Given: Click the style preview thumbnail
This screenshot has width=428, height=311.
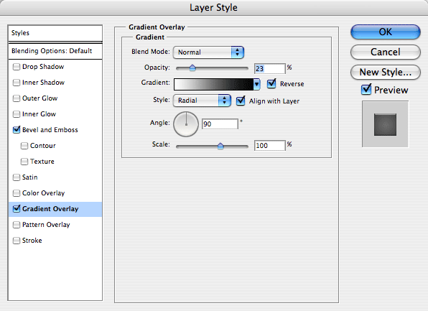Looking at the screenshot, I should tap(385, 124).
